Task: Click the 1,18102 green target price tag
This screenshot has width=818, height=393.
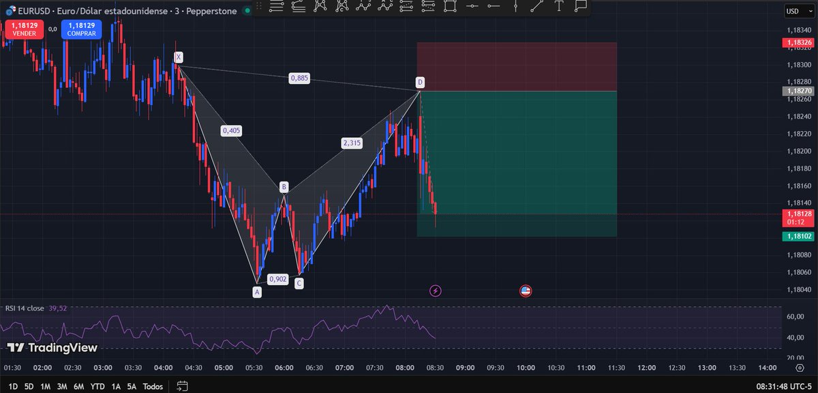Action: [x=798, y=236]
